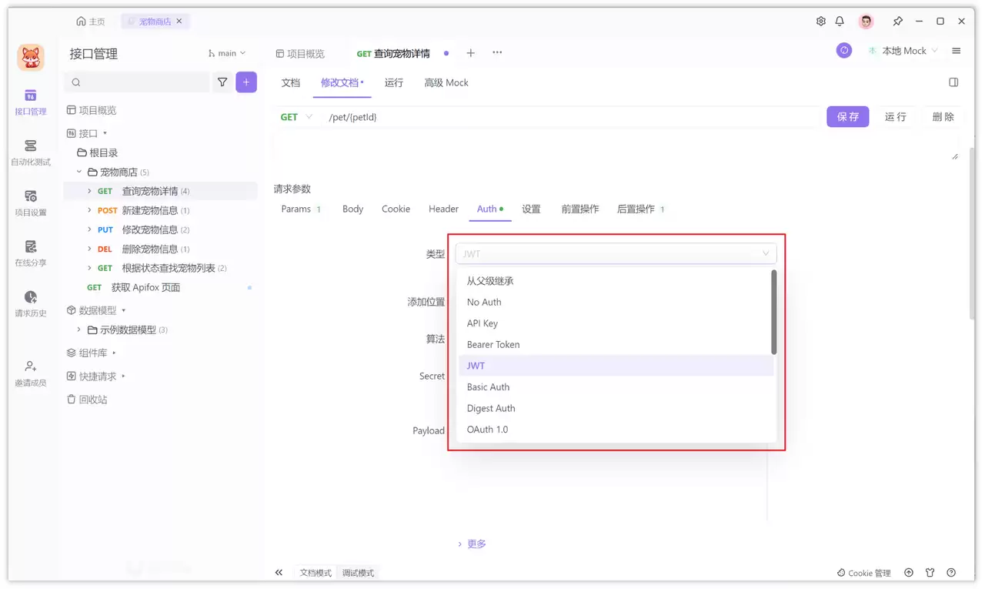Viewport: 985px width, 589px height.
Task: Click the 运行 button beside 保存
Action: click(x=896, y=116)
